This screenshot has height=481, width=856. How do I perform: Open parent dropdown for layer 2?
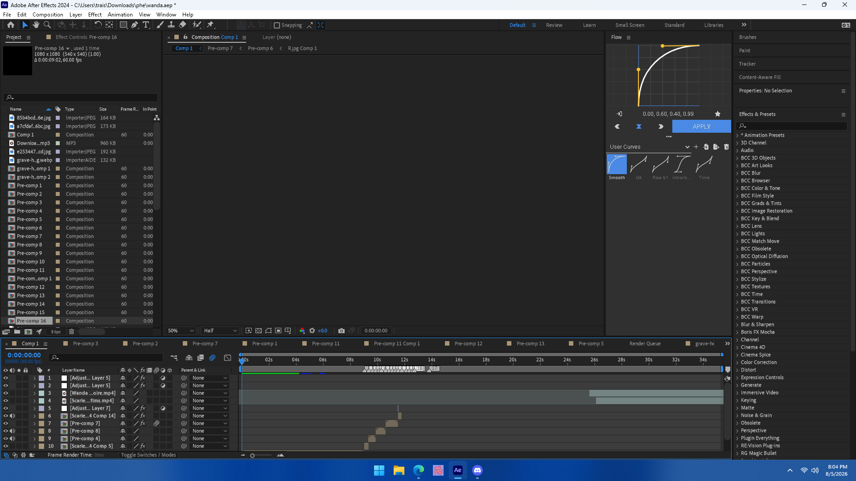(x=210, y=386)
